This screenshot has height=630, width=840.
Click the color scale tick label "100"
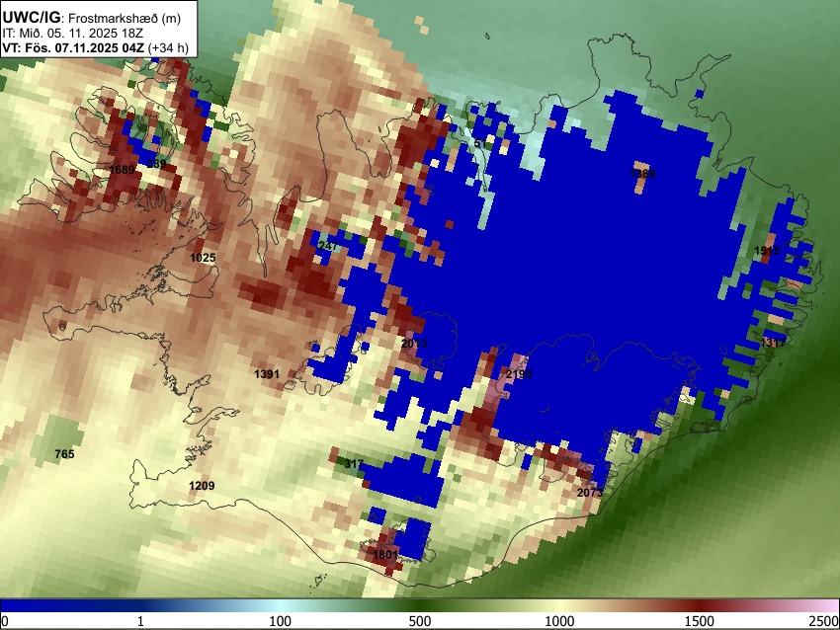pos(281,621)
